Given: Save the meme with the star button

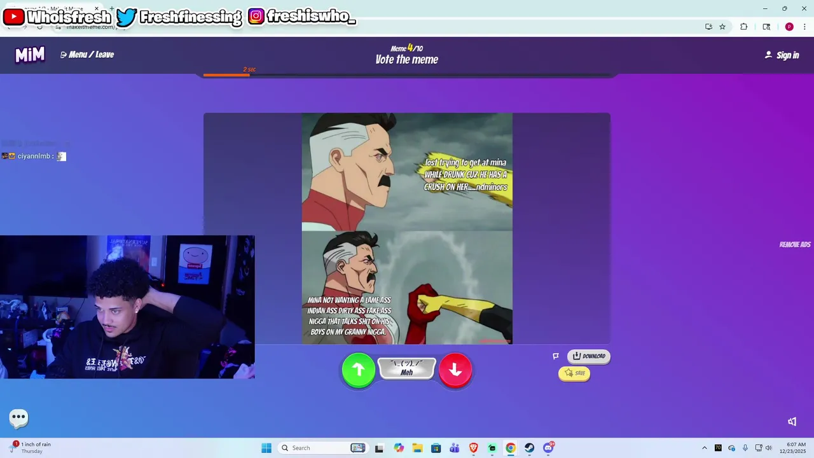Looking at the screenshot, I should tap(574, 373).
